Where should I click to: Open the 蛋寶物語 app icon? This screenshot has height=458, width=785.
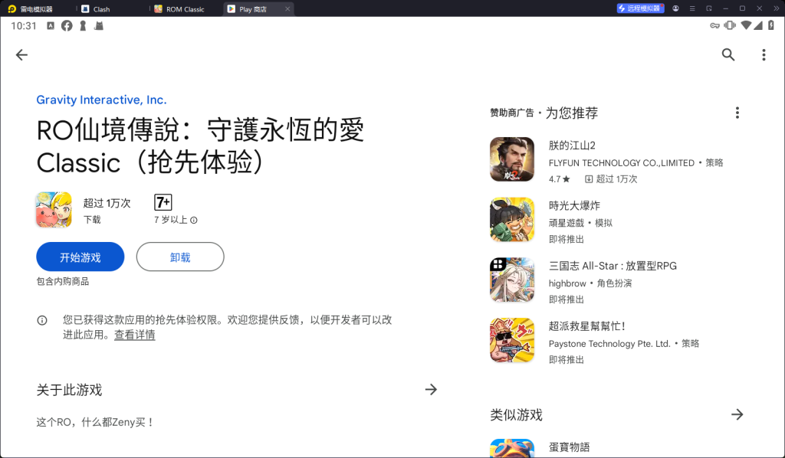[512, 449]
